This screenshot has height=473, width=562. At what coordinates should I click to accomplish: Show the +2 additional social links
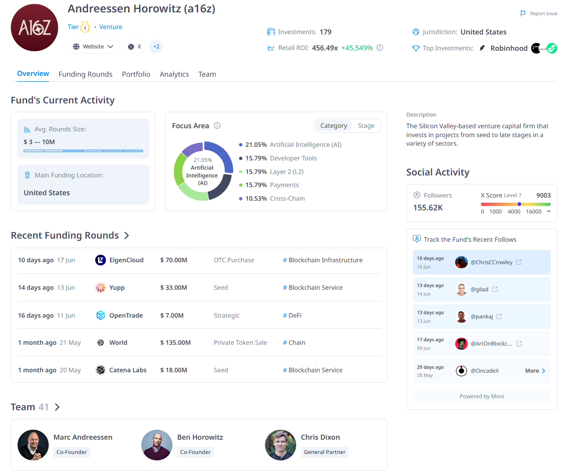click(156, 46)
